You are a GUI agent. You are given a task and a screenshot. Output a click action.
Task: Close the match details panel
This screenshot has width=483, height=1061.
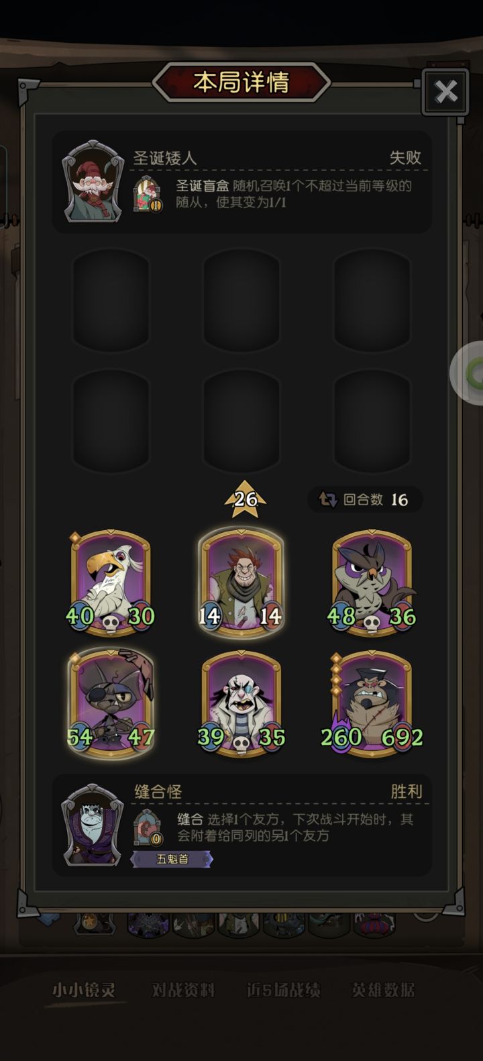446,91
